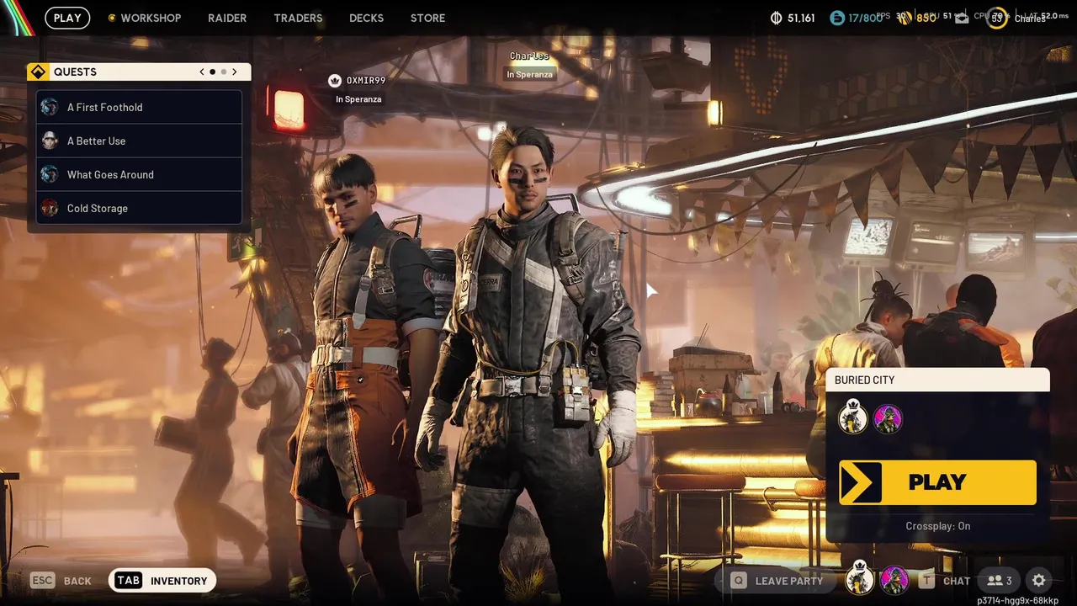Open the What Goes Around quest
Screen dimensions: 1077x606
point(140,174)
